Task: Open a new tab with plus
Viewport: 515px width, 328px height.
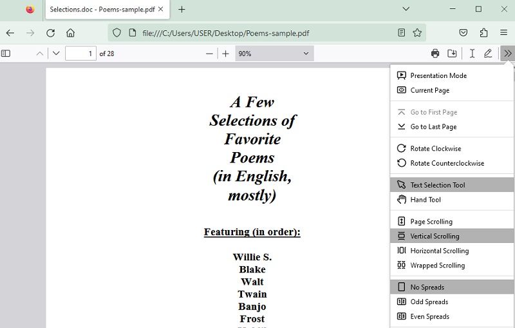Action: tap(182, 10)
